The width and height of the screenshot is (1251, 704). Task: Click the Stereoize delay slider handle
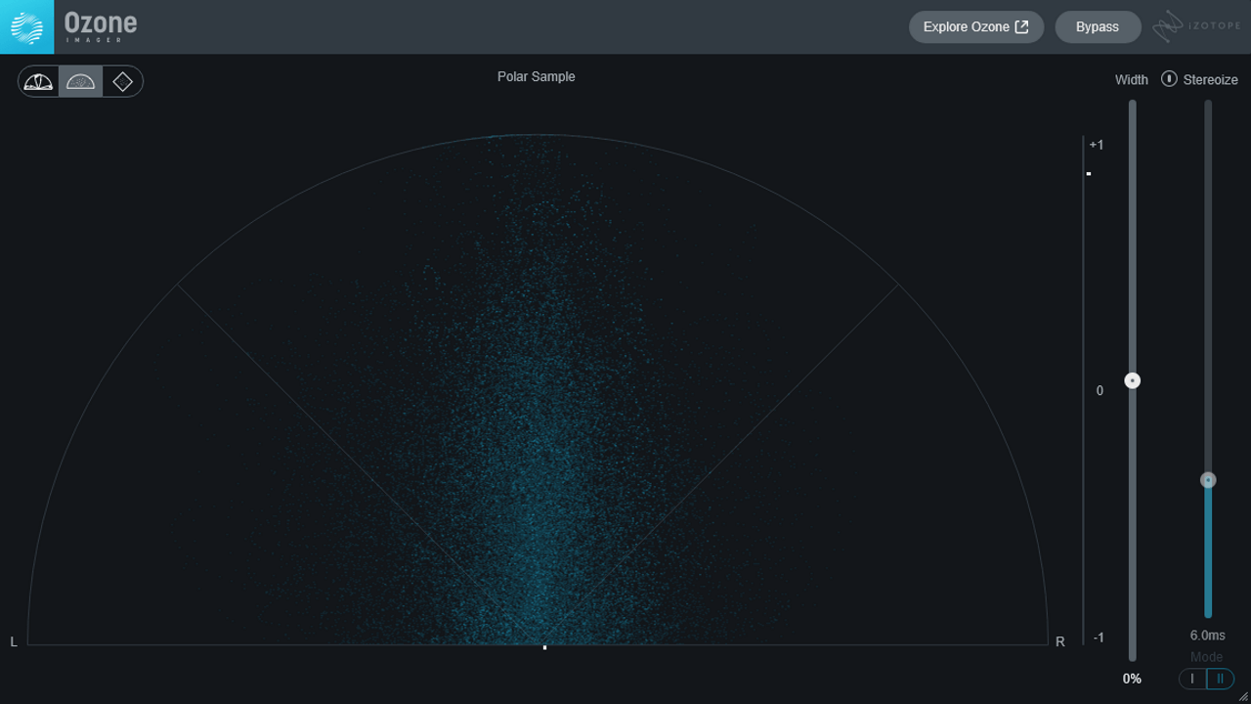point(1208,480)
